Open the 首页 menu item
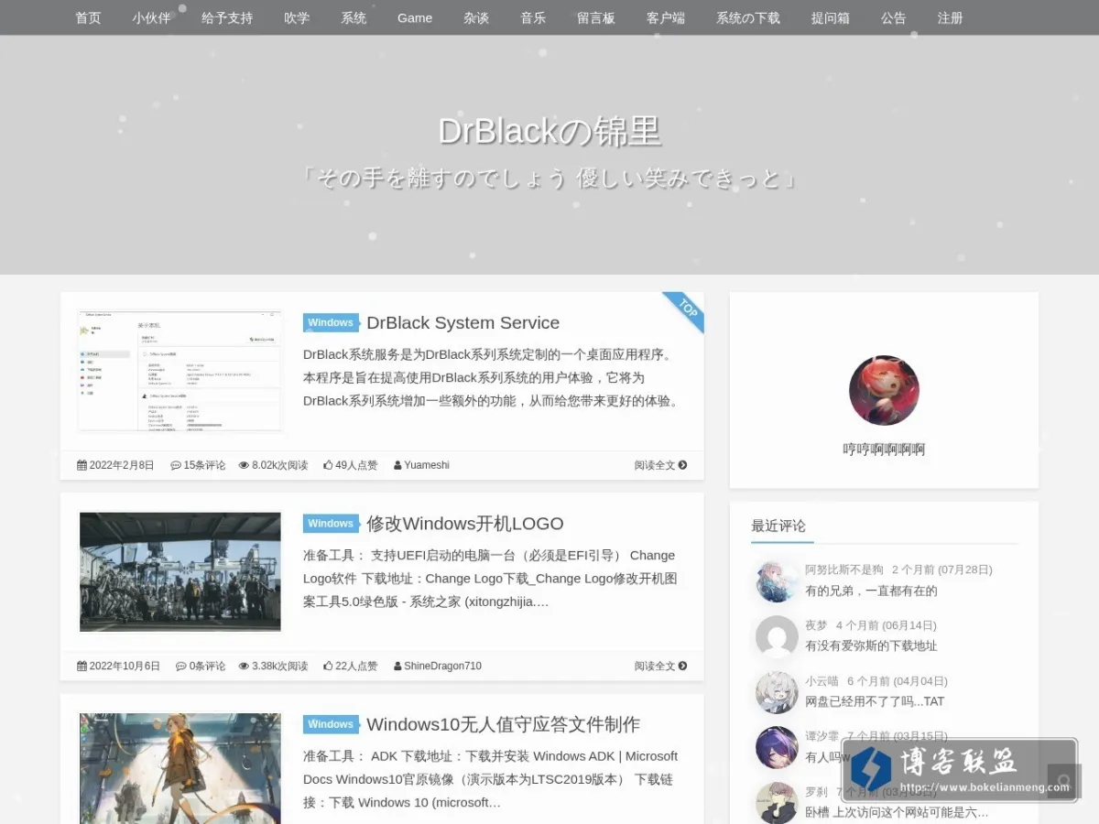The height and width of the screenshot is (824, 1099). [88, 17]
